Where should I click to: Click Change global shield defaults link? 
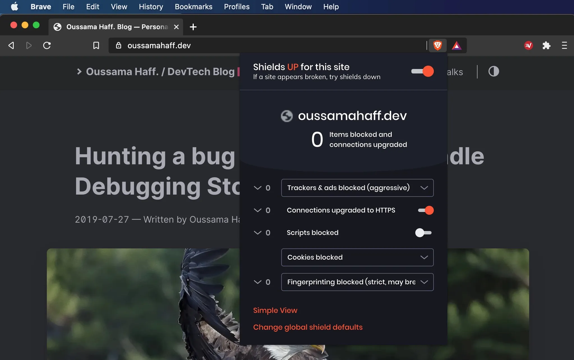point(308,327)
